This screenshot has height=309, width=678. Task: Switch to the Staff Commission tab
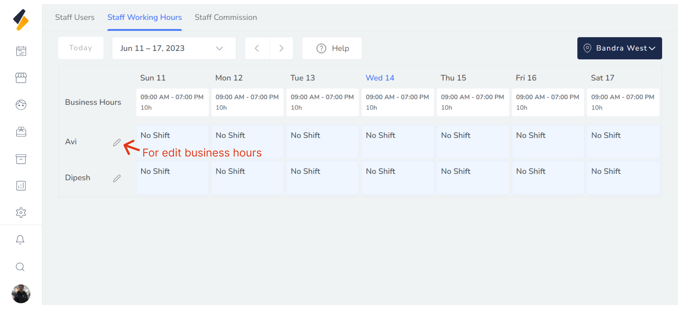[226, 17]
